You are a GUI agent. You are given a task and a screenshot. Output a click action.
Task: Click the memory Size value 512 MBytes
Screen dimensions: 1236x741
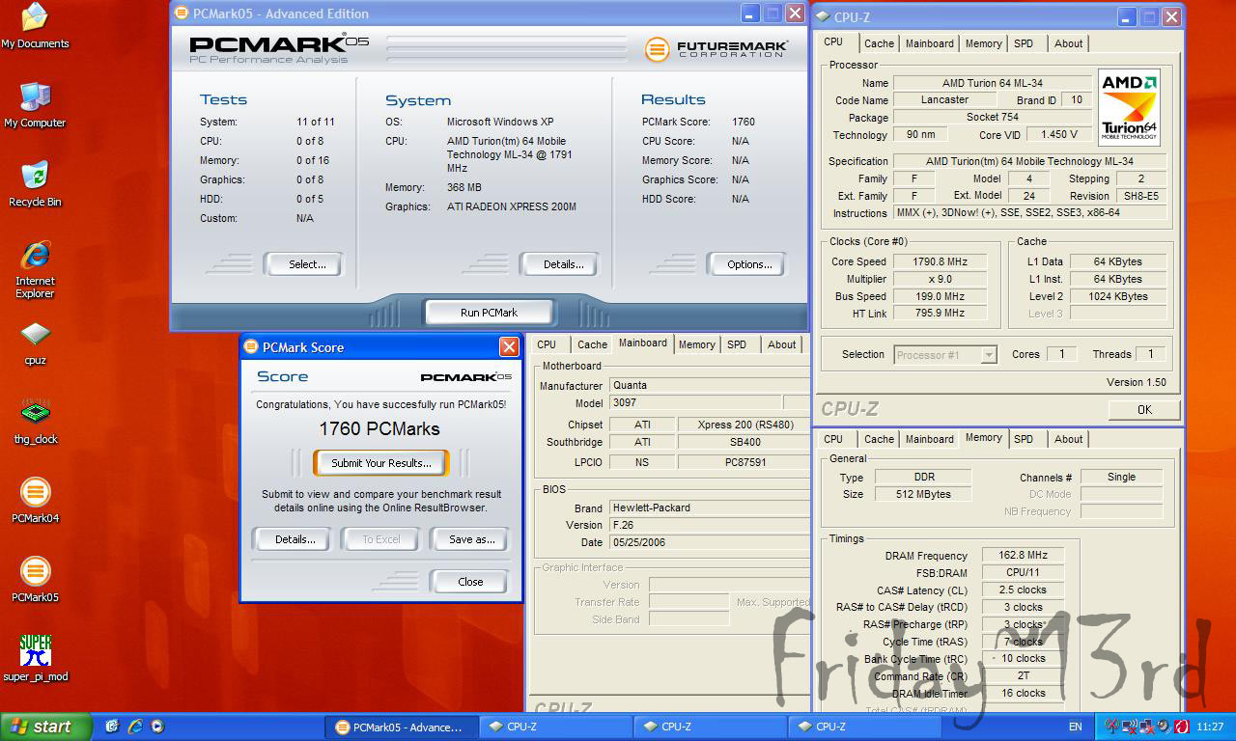923,494
